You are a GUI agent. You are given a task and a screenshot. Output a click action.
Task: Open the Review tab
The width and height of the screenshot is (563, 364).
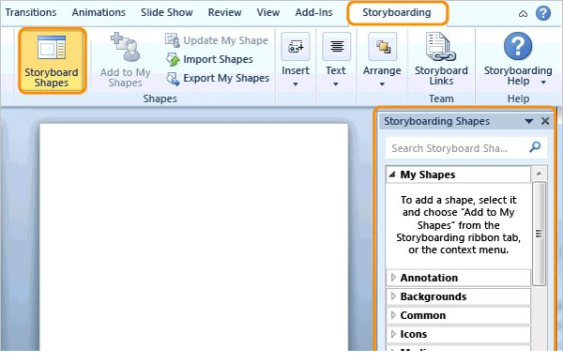225,12
